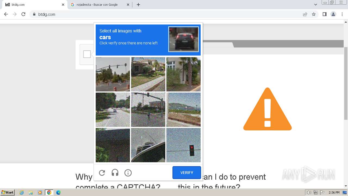Open the Chrome three-dot menu
348x196 pixels.
(x=342, y=14)
